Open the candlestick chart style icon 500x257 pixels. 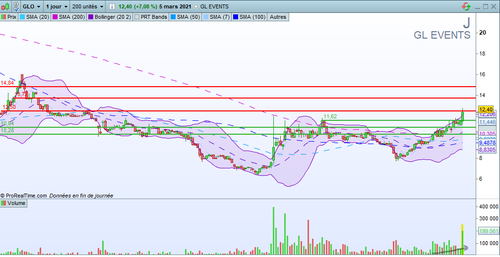click(x=5, y=6)
